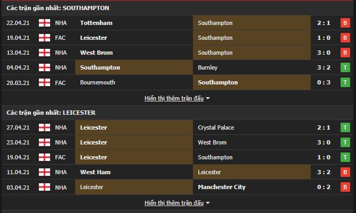Click FAC competition label on 19.04.21 Southampton row

(60, 38)
